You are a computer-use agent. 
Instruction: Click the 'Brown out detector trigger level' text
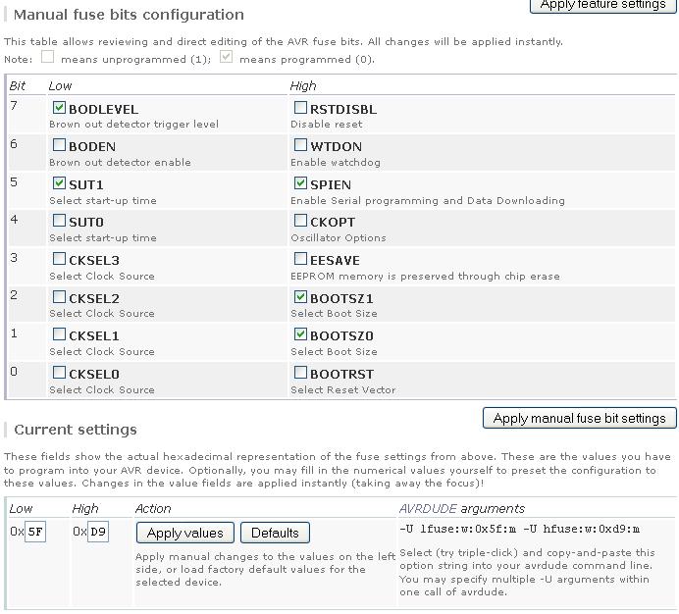pyautogui.click(x=133, y=125)
